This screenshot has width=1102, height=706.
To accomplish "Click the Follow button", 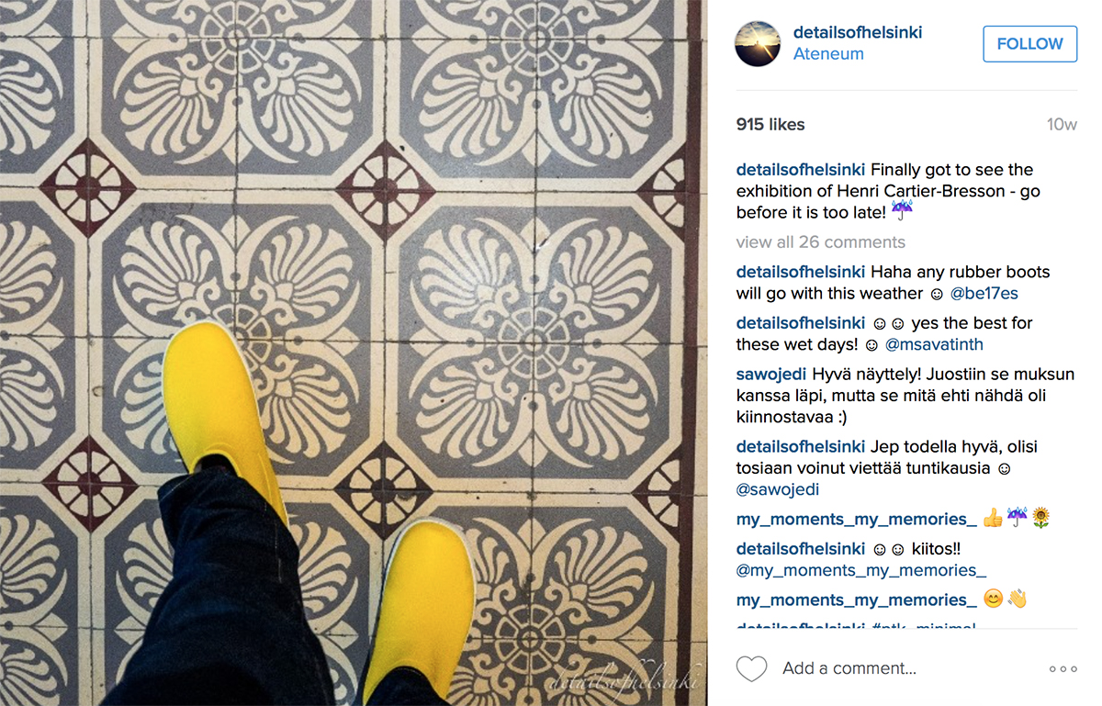I will pyautogui.click(x=1029, y=43).
